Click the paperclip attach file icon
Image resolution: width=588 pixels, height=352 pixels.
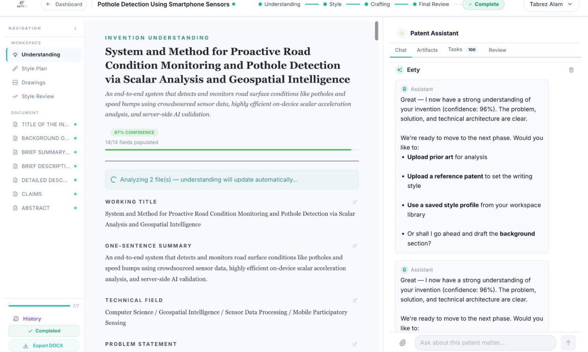click(x=403, y=343)
